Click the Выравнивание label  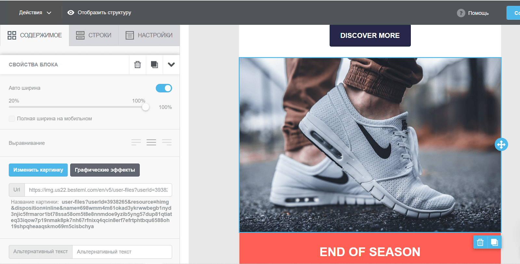(x=27, y=143)
